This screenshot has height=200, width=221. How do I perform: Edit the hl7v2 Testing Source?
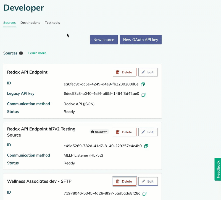(148, 132)
